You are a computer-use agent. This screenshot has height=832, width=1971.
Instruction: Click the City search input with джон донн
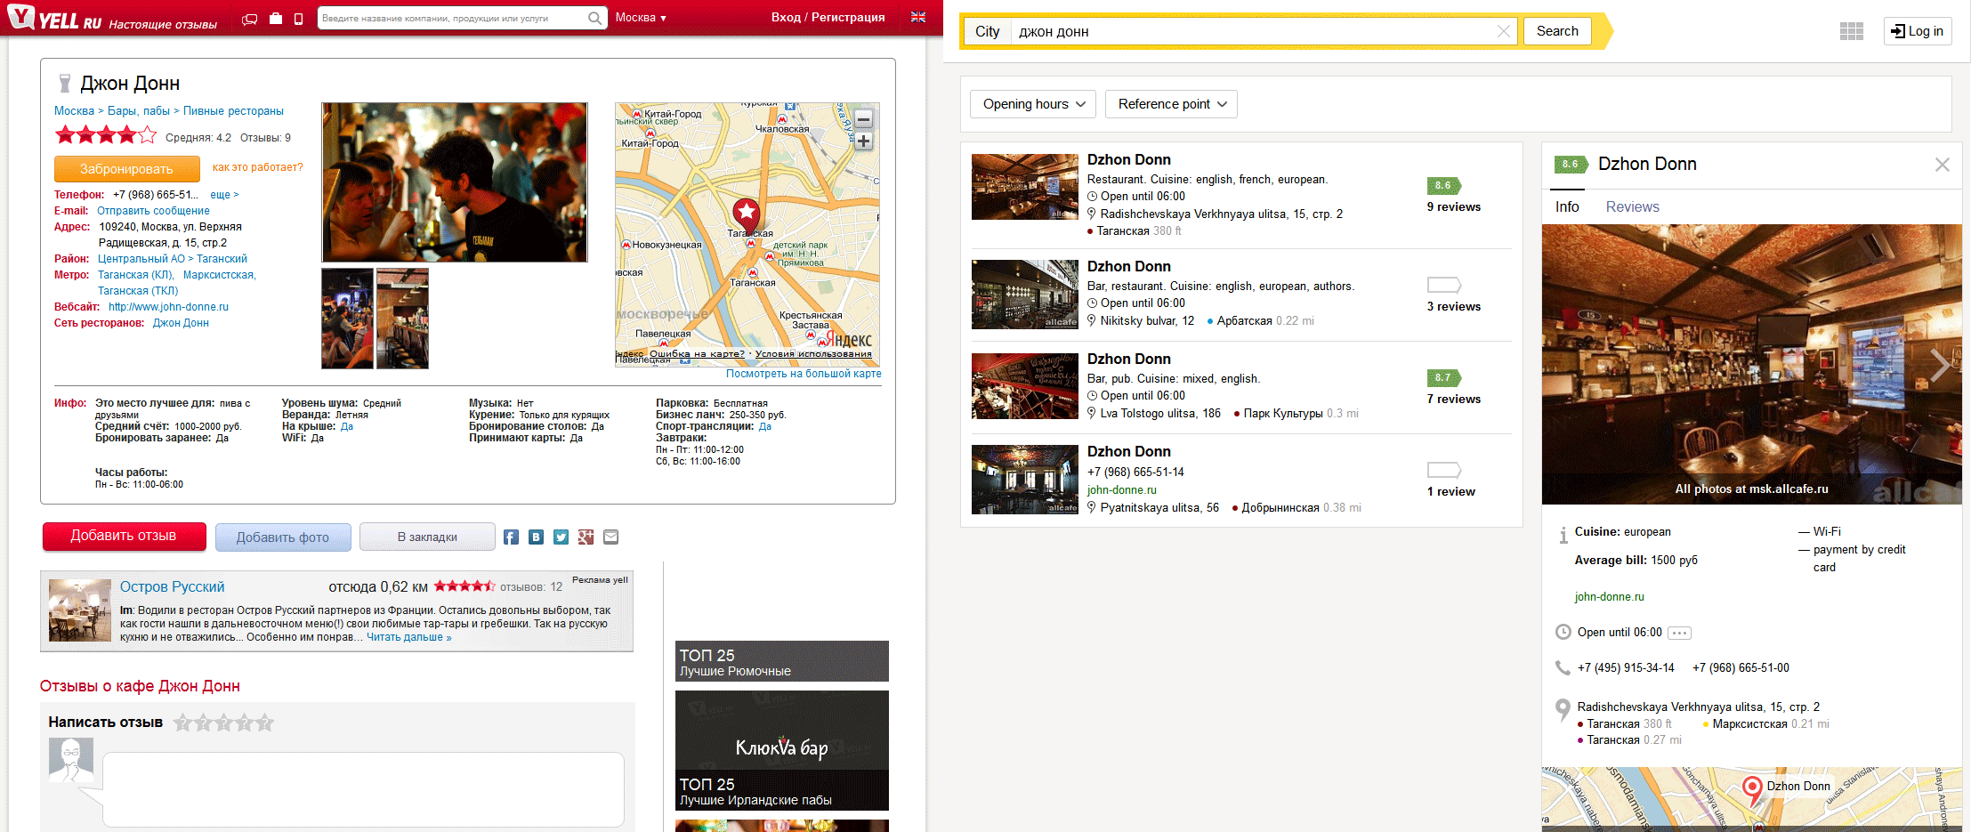coord(1255,31)
